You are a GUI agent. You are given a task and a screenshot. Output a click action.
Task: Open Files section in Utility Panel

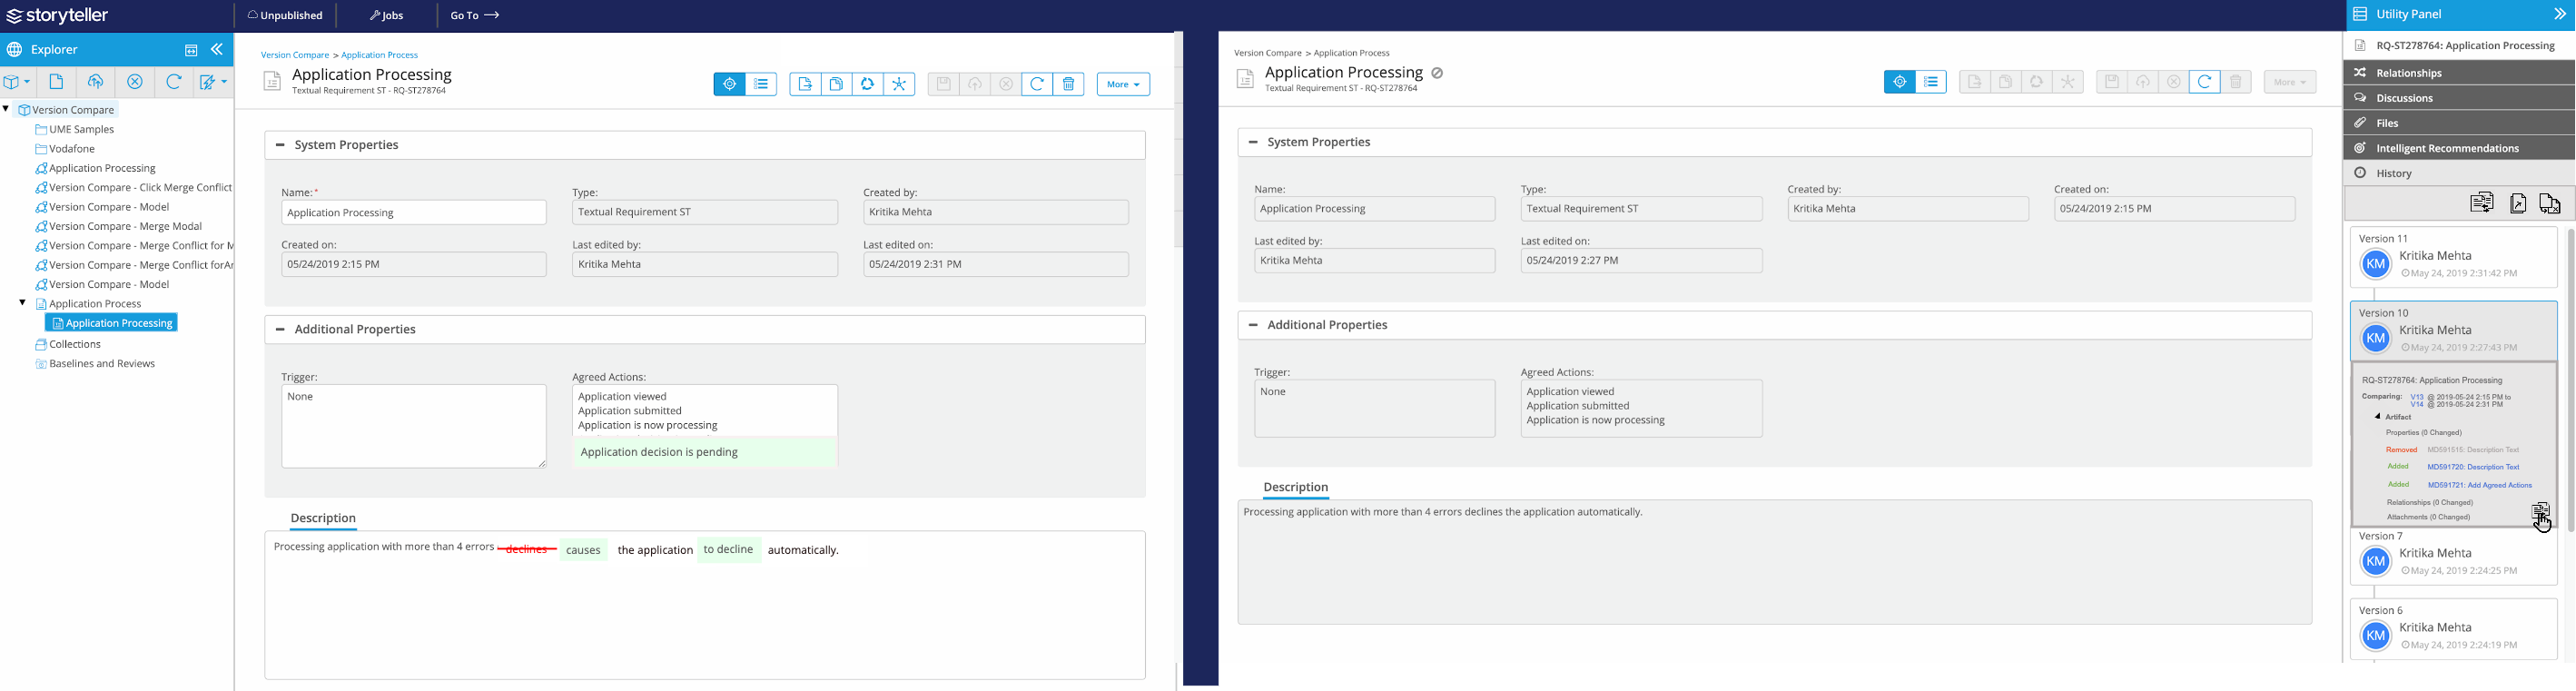[x=2460, y=123]
